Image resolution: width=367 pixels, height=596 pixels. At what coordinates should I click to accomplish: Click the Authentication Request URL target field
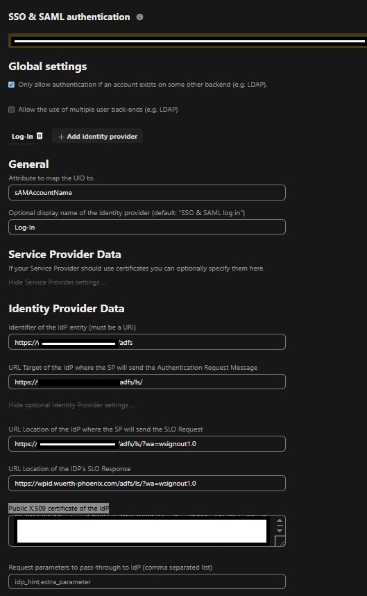click(147, 382)
